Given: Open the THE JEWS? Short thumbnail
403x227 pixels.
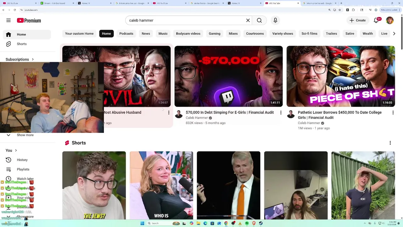Looking at the screenshot, I should coord(94,185).
